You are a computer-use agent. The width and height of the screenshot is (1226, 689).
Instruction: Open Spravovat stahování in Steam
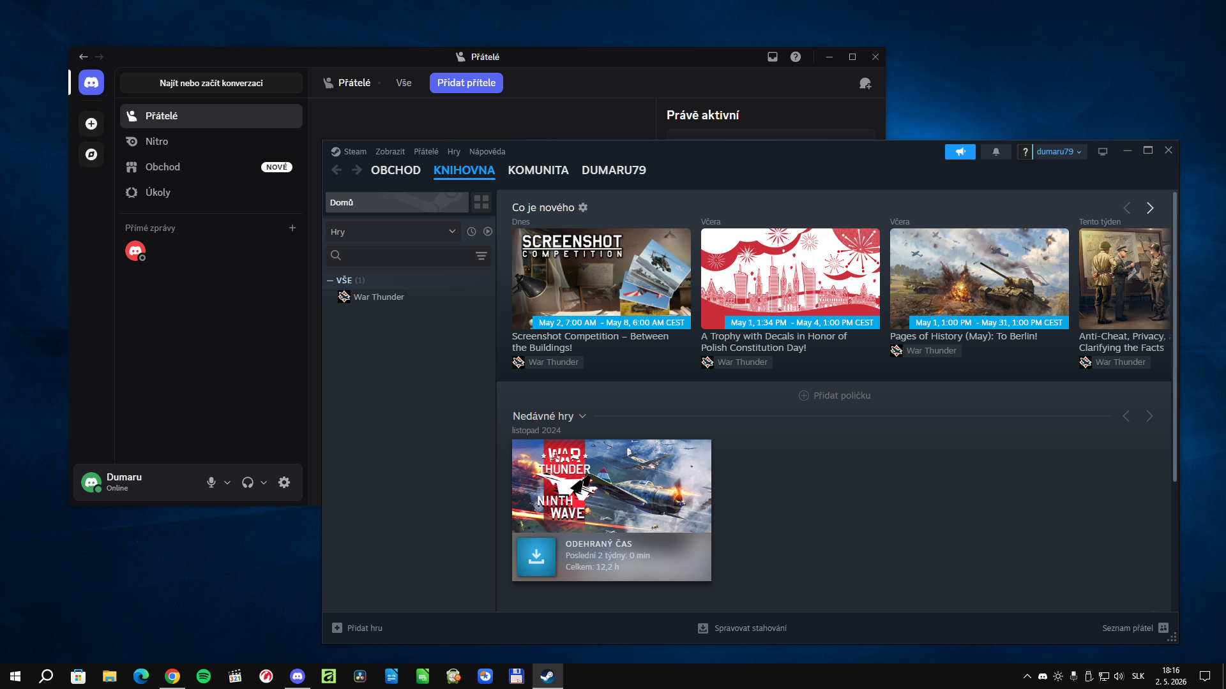point(742,628)
